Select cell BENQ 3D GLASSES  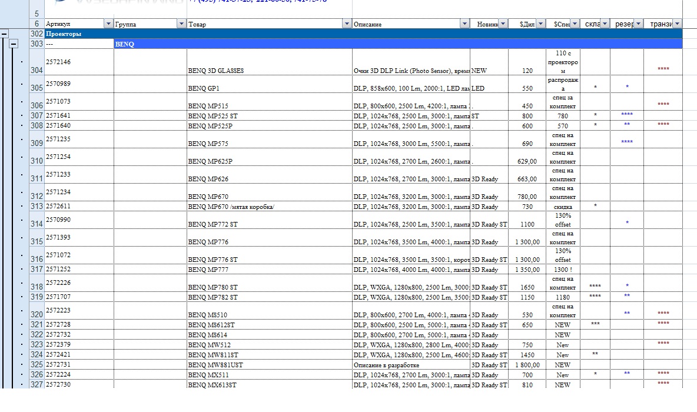(270, 62)
